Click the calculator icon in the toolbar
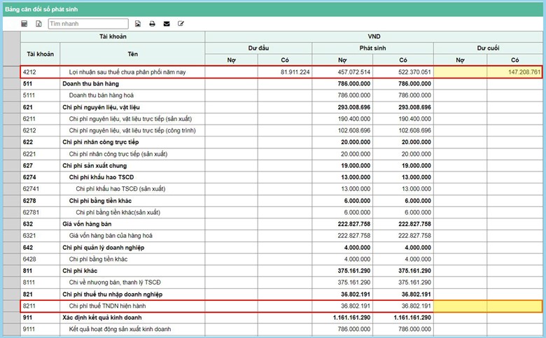 (24, 24)
